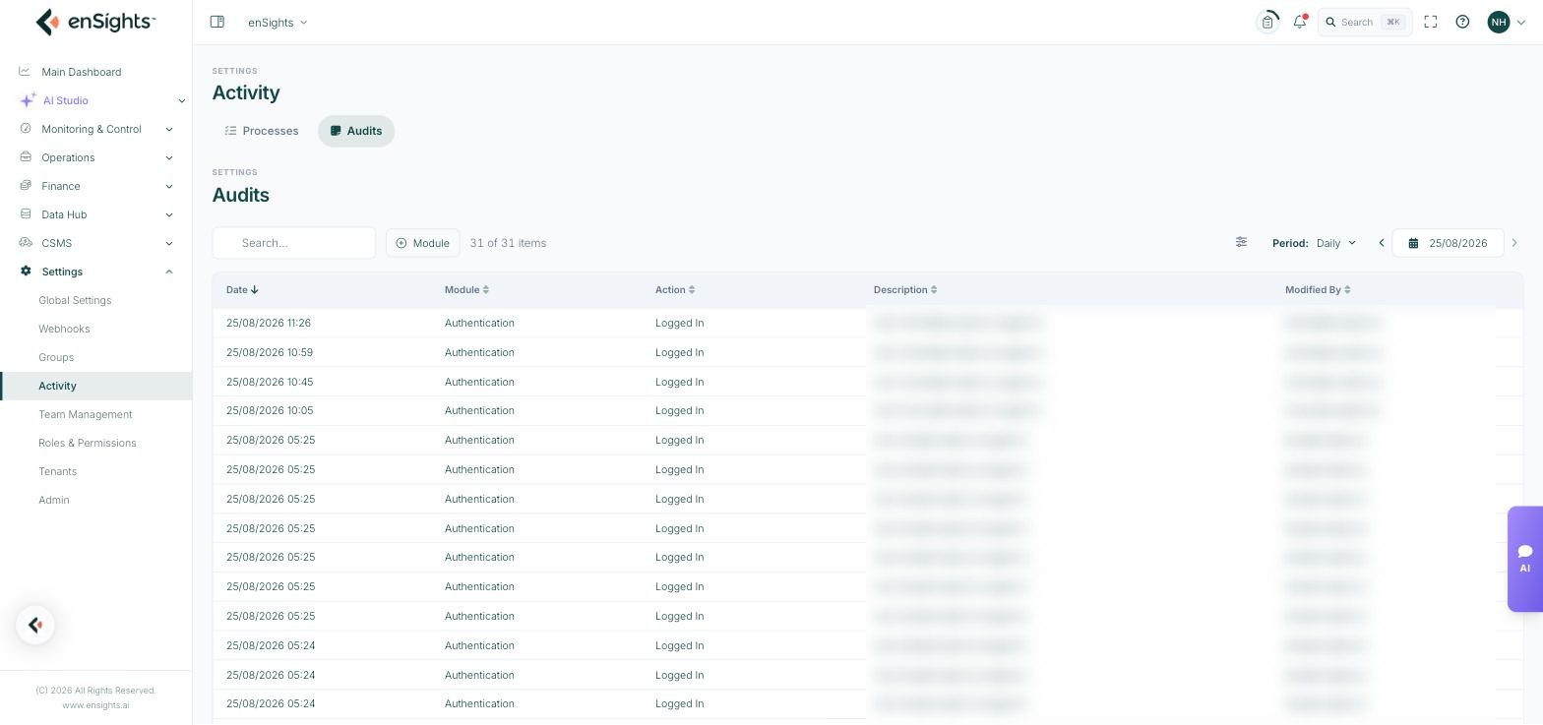
Task: Switch to the Processes tab
Action: click(x=262, y=131)
